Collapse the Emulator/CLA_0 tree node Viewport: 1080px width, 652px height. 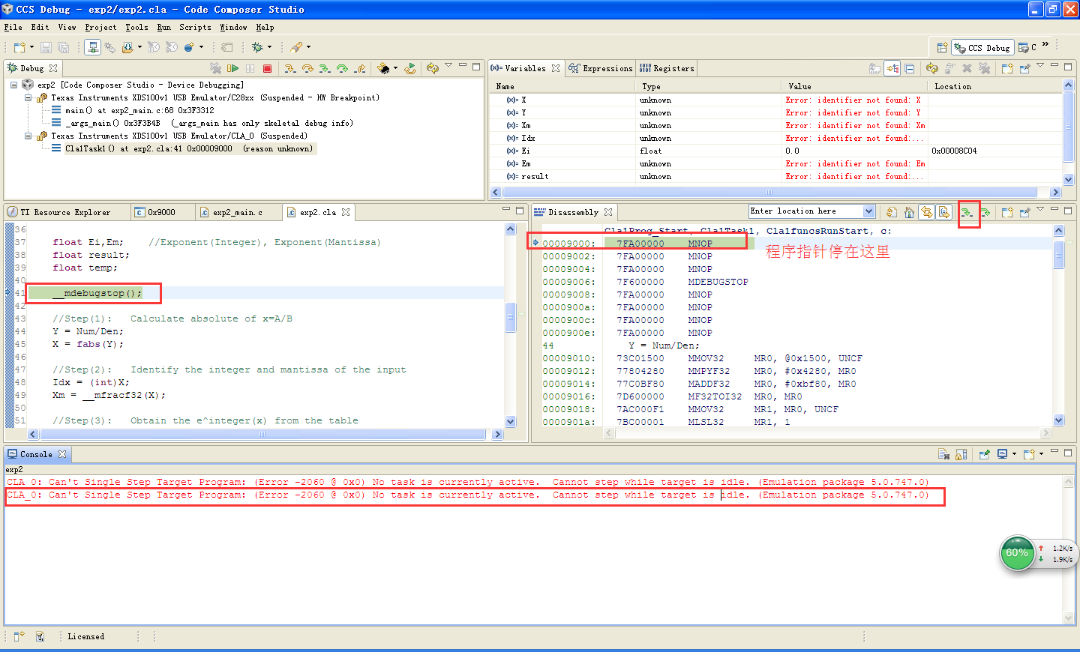coord(28,136)
